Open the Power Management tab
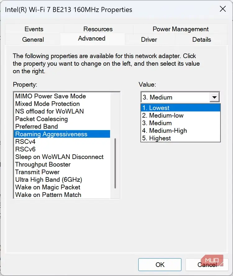Viewport: 233px width, 276px height. click(x=180, y=29)
